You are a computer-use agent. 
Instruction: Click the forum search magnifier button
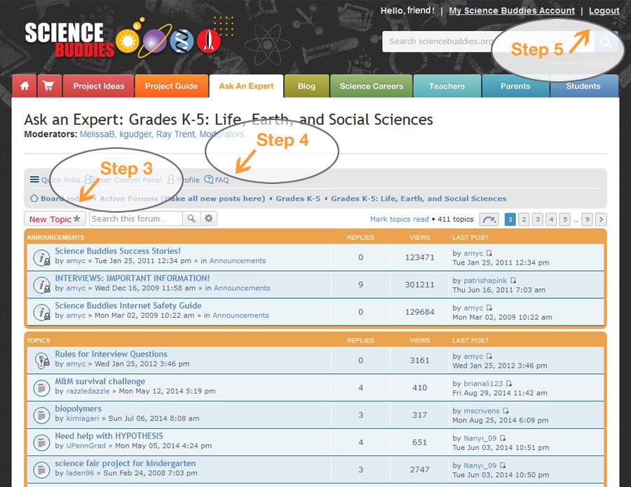(191, 219)
